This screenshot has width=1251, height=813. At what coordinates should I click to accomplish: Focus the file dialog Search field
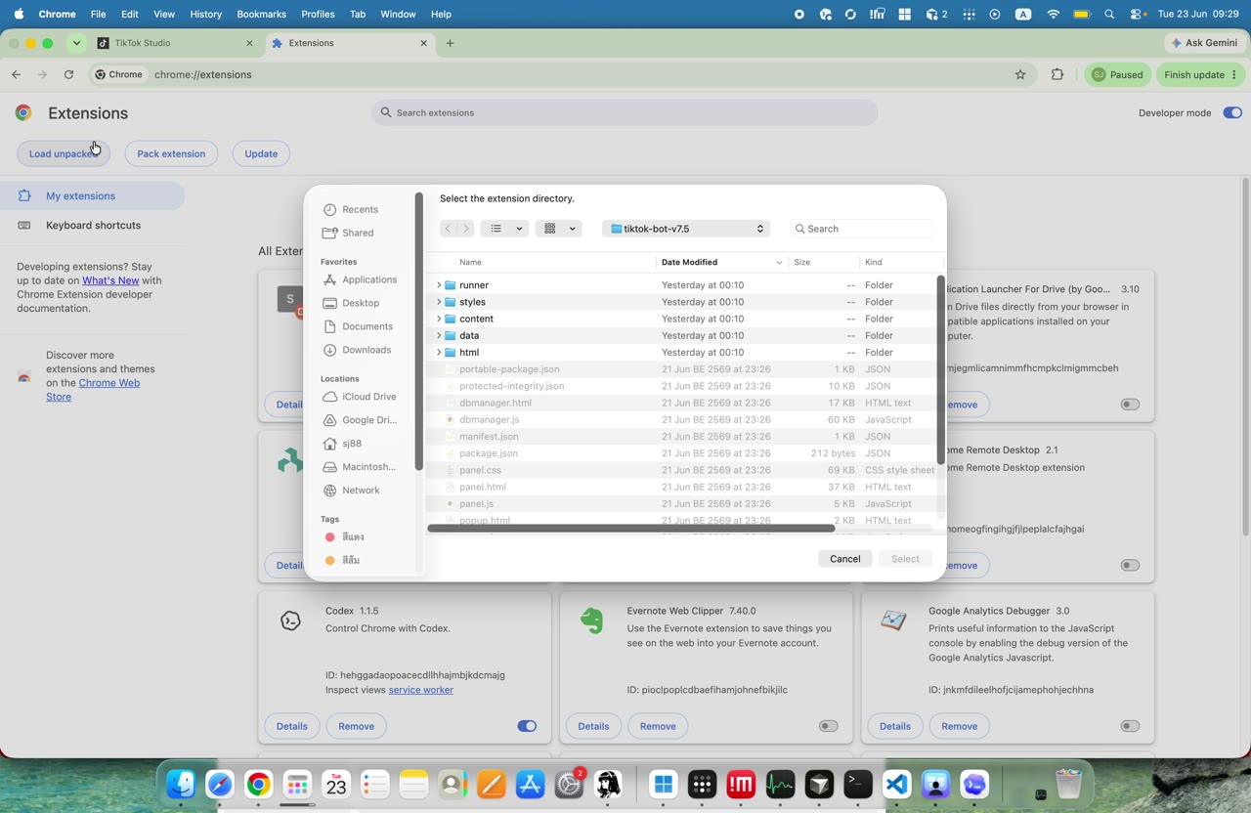pyautogui.click(x=861, y=229)
